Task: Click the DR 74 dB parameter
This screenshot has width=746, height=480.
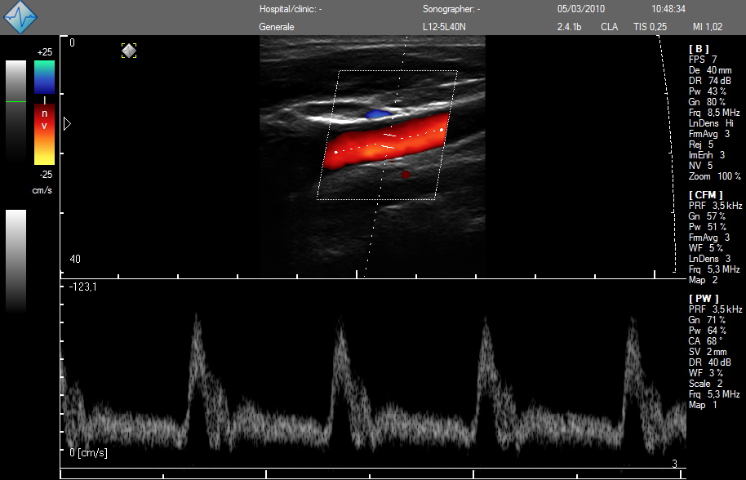Action: click(x=710, y=81)
